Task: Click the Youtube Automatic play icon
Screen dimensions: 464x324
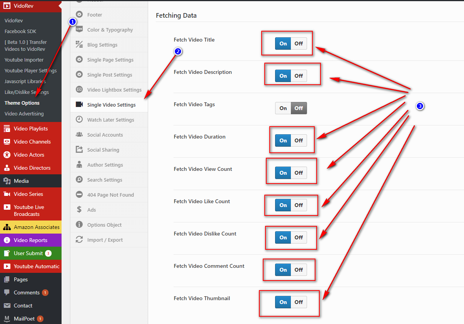Action: (7, 267)
